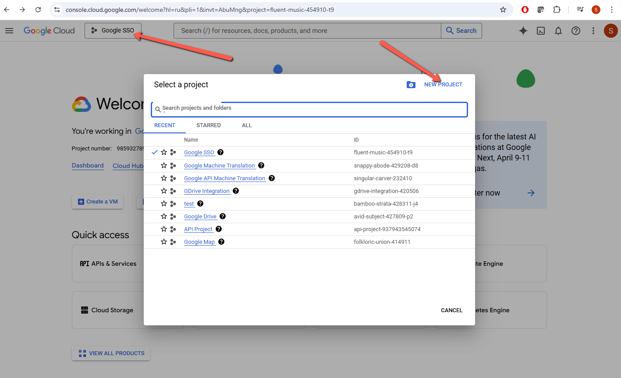Star the Google Drive project

click(164, 216)
